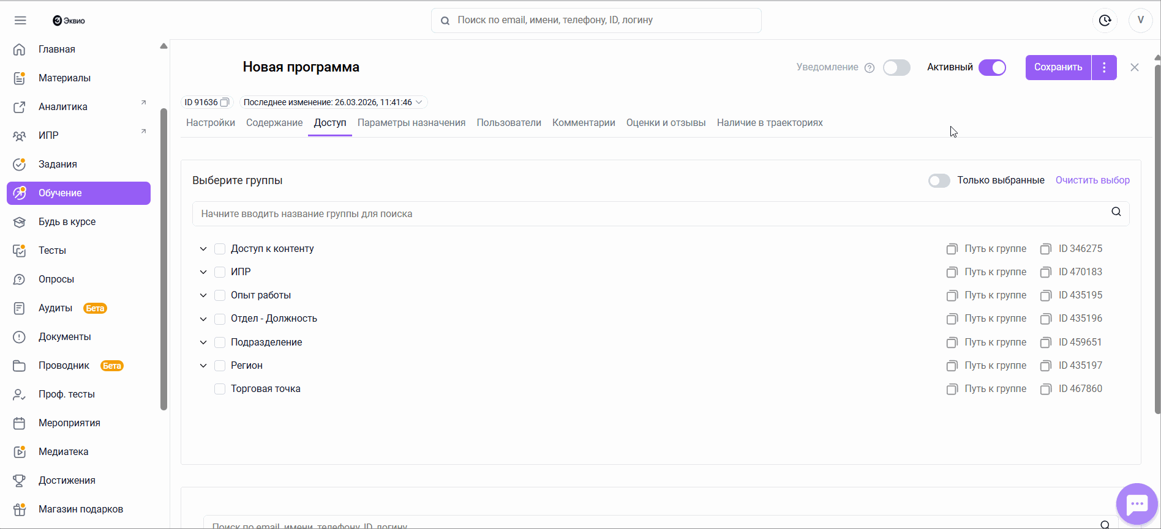
Task: Open the history clock icon
Action: coord(1105,20)
